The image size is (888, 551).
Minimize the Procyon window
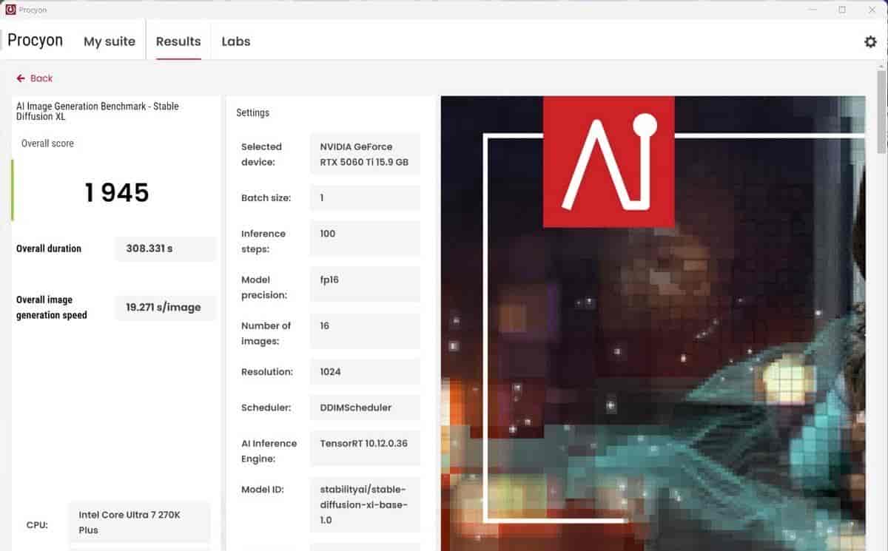(x=814, y=10)
